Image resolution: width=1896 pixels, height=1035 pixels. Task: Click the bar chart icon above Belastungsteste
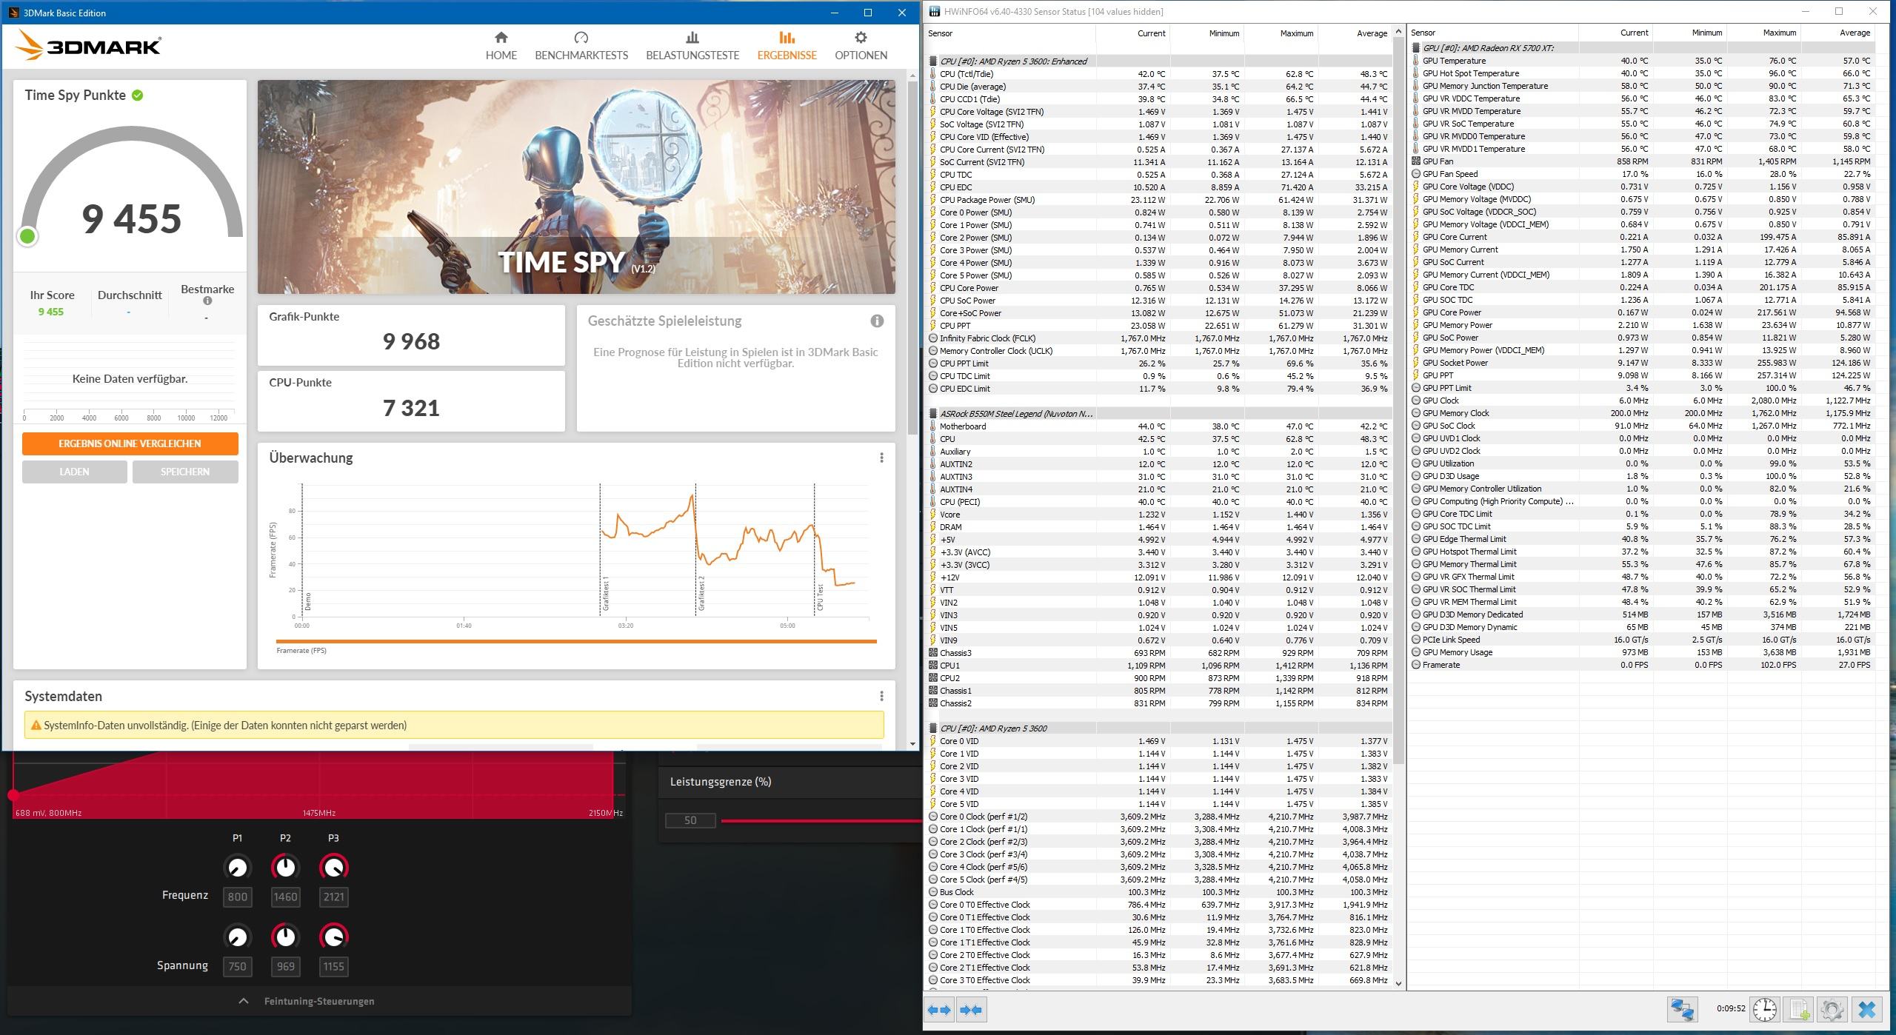(x=692, y=37)
